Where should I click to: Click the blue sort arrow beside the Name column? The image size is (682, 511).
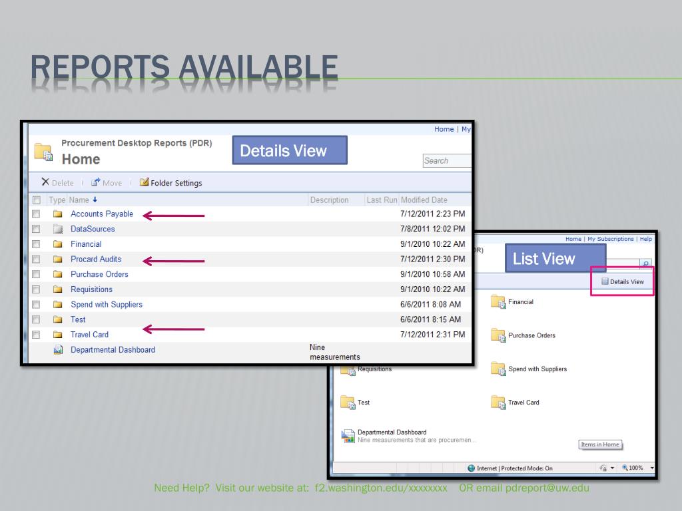(95, 200)
